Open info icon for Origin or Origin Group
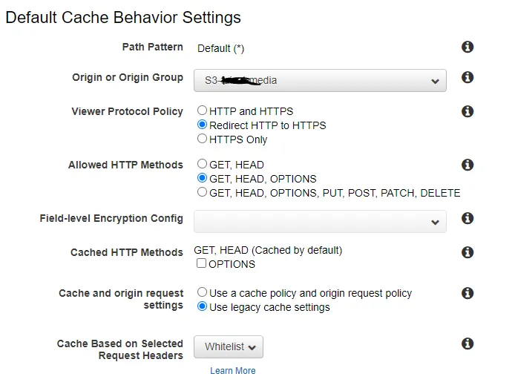The height and width of the screenshot is (388, 515). pos(468,77)
